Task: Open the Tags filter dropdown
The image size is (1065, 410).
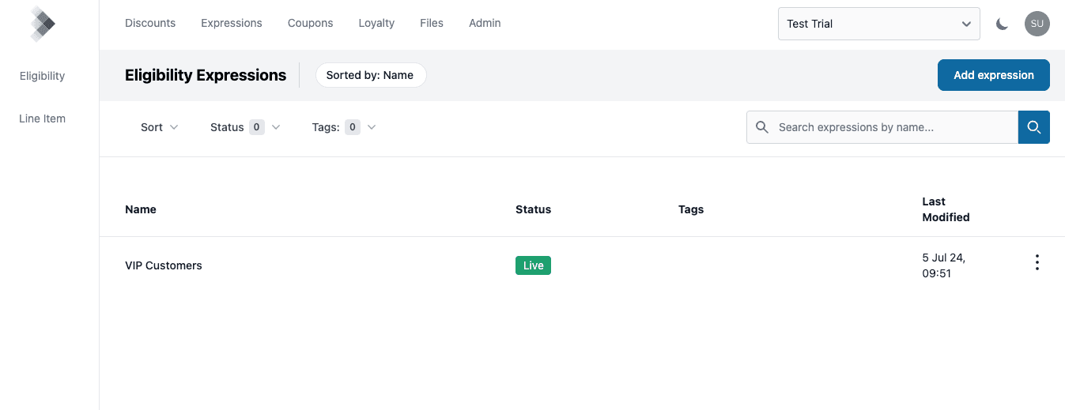Action: coord(343,127)
